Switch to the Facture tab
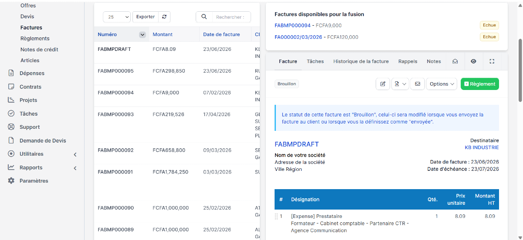Viewport: 523px width, 240px height. click(x=288, y=61)
